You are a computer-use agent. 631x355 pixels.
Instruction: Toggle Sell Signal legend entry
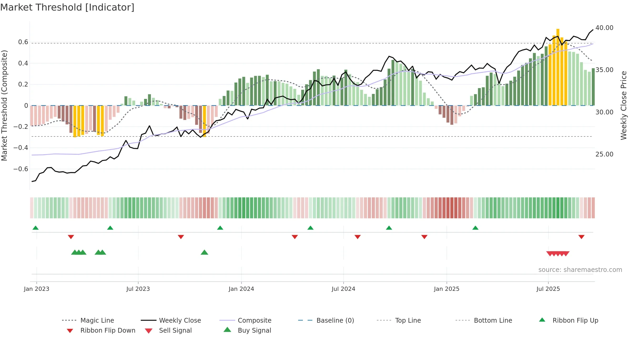168,330
